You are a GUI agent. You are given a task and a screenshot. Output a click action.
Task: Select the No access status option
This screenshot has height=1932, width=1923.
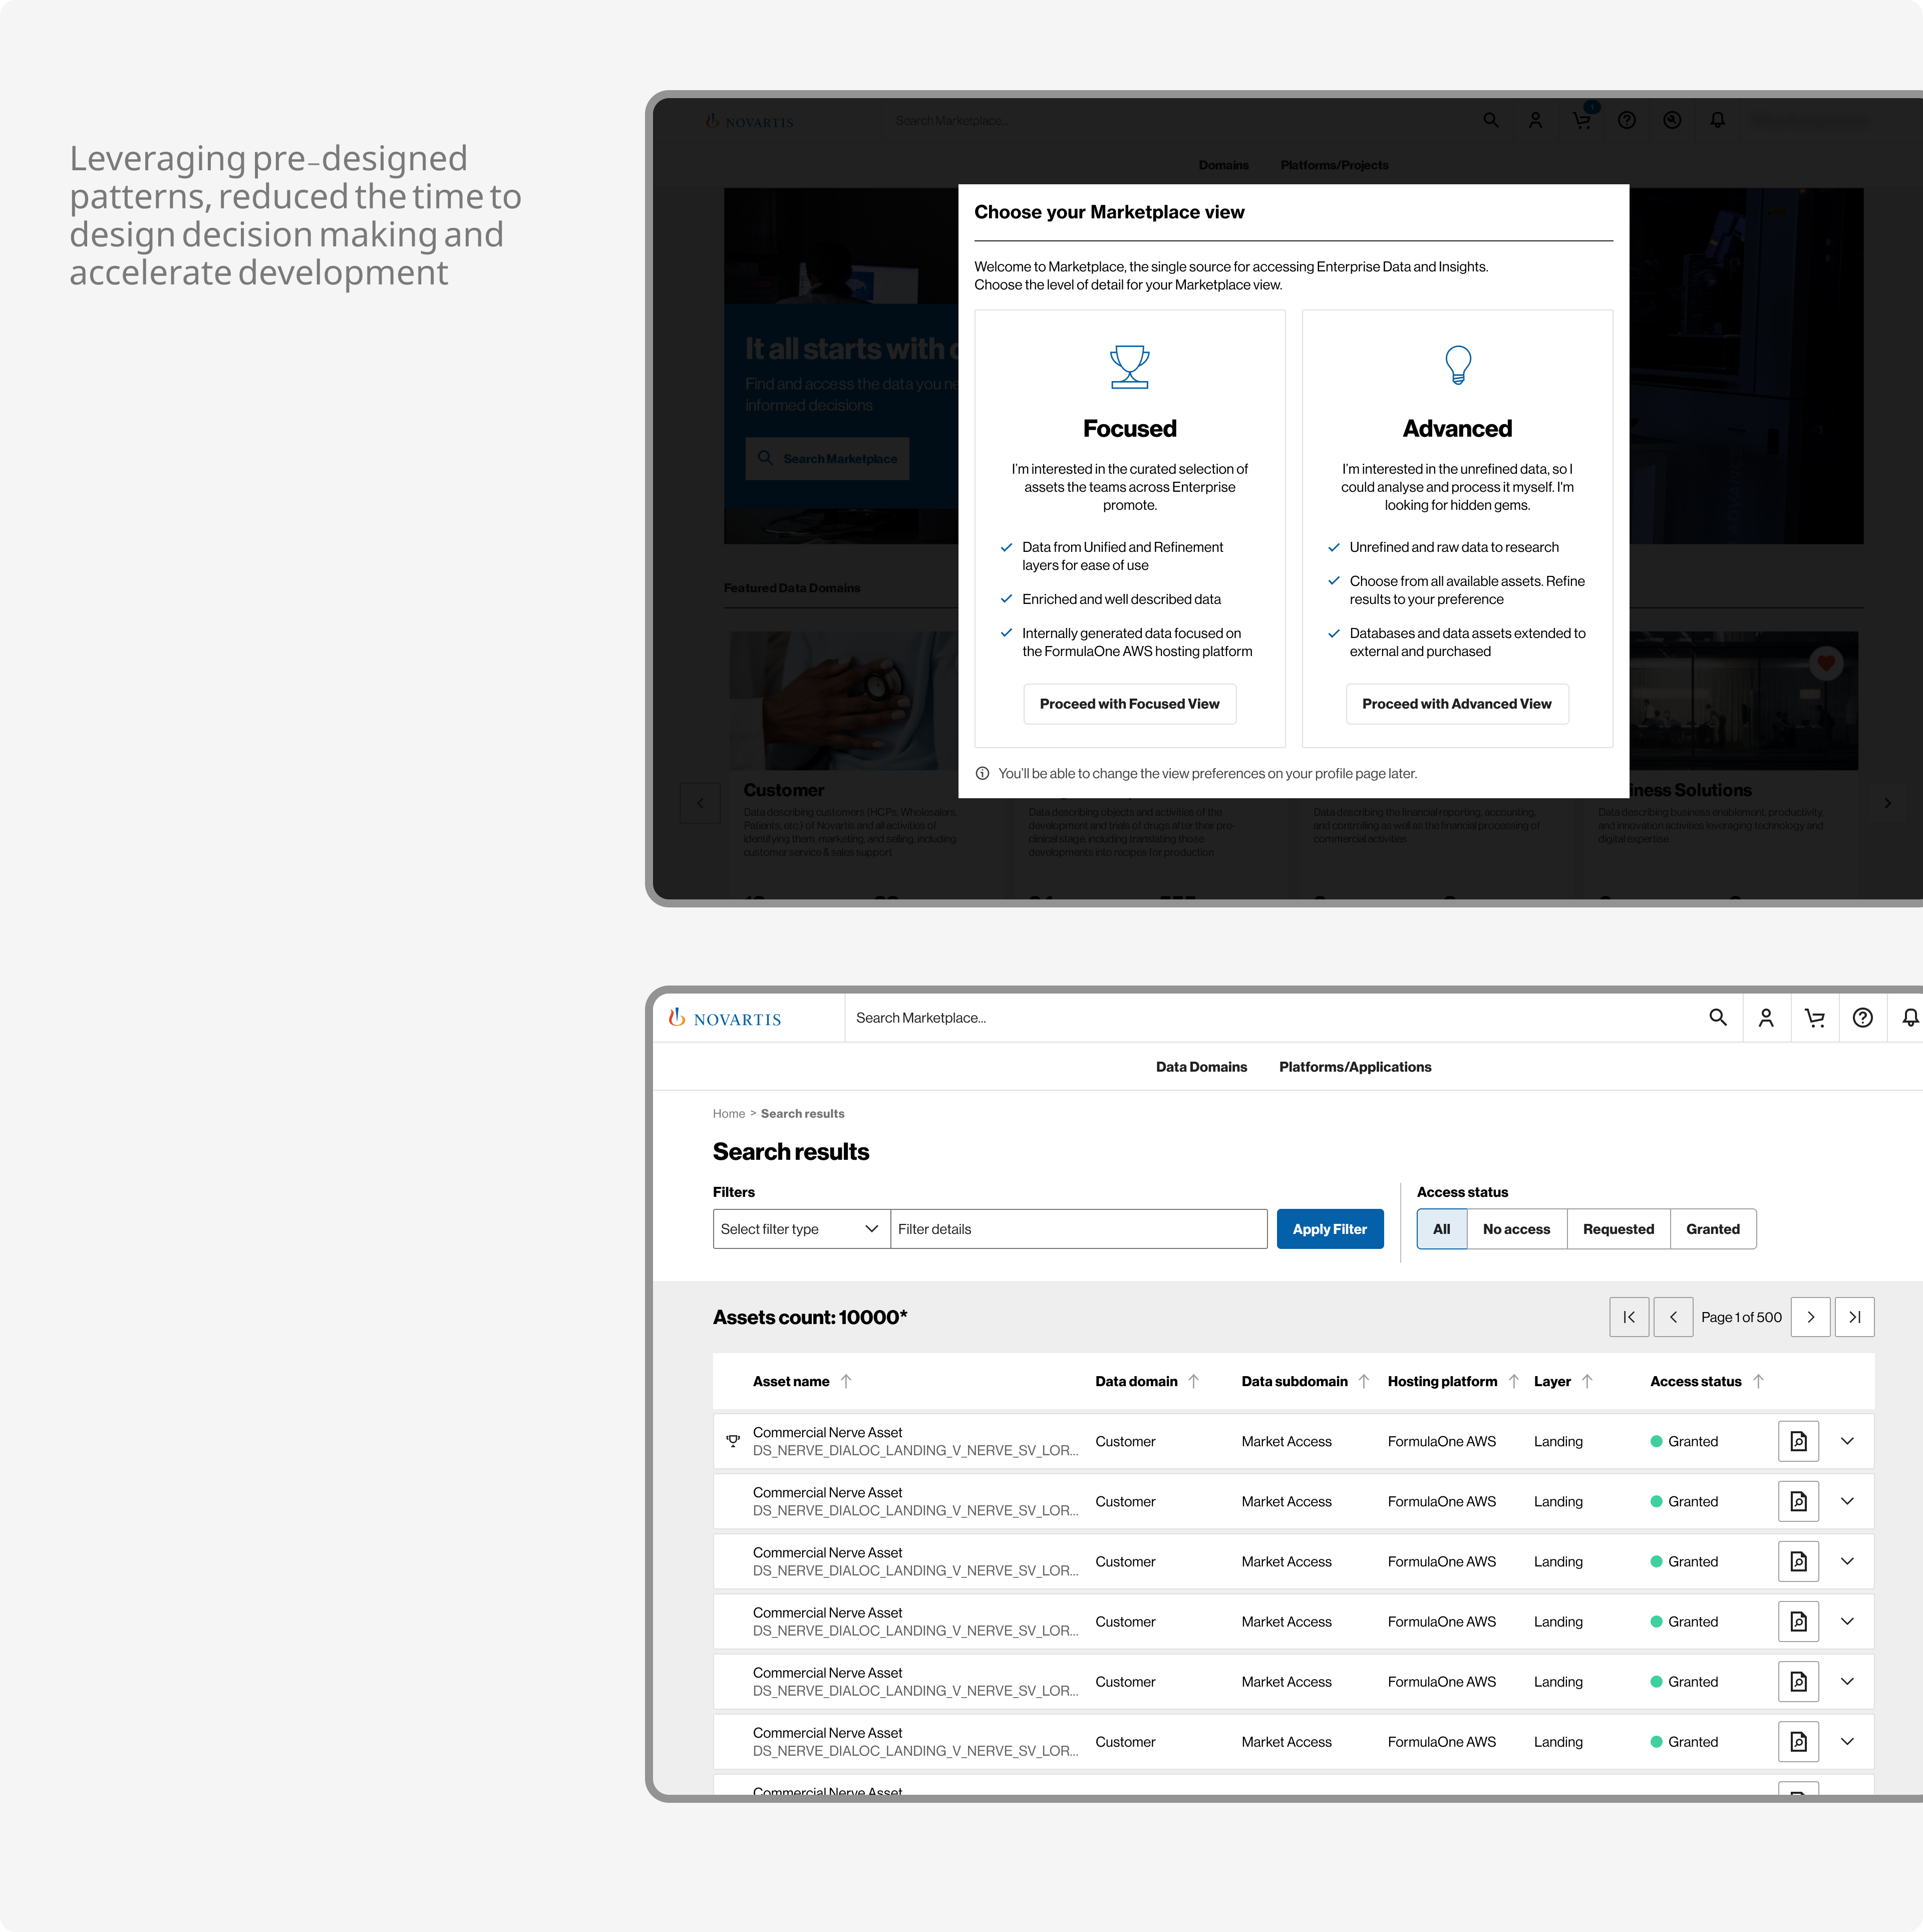coord(1516,1229)
